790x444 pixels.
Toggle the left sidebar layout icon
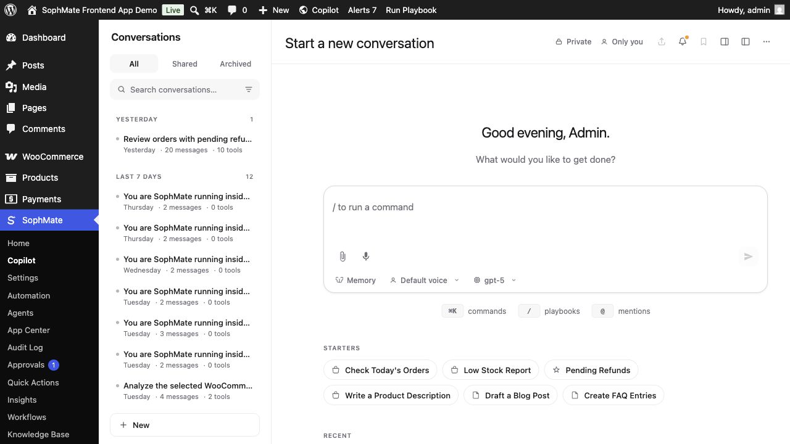click(746, 41)
